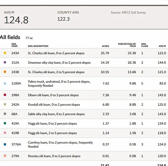The image size is (168, 166).
Task: Click the yellow swatch for soil 243A
Action: (5, 53)
